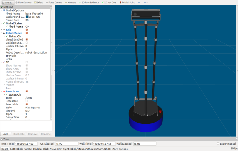The height and width of the screenshot is (151, 238).
Task: Toggle the Show Axes checkbox
Action: (27, 69)
